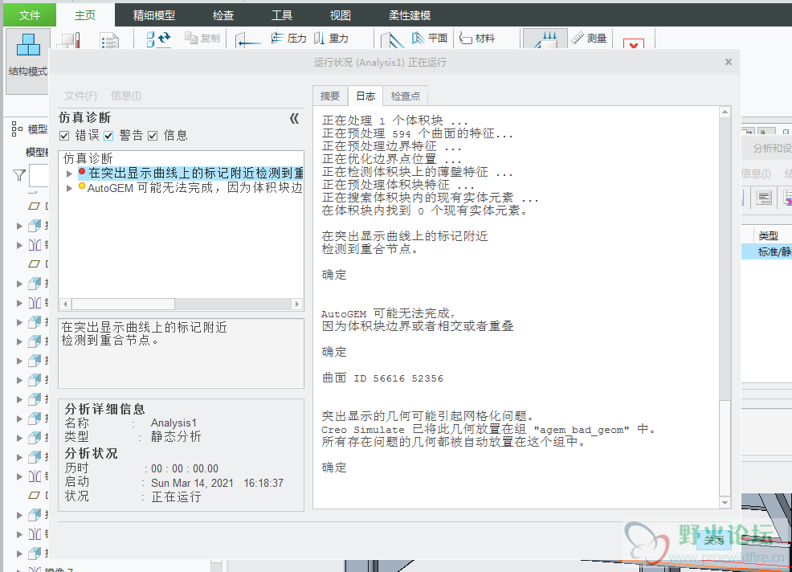Click the diagnostics list scroll left arrow
This screenshot has height=572, width=792.
pyautogui.click(x=65, y=304)
